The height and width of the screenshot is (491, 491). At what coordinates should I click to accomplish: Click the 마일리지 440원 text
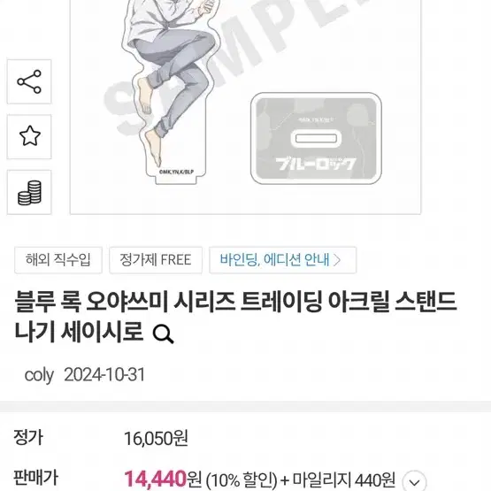pos(344,479)
